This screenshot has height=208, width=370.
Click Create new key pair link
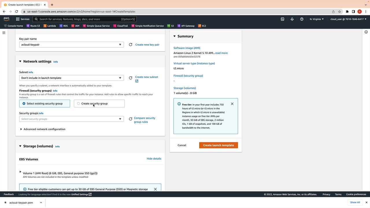pos(147,44)
